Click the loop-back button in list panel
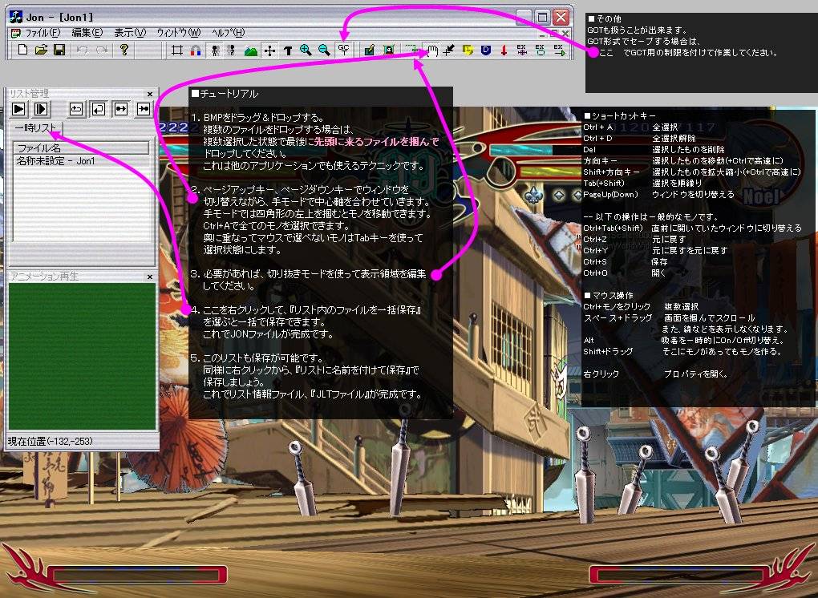Image resolution: width=818 pixels, height=598 pixels. [x=76, y=109]
